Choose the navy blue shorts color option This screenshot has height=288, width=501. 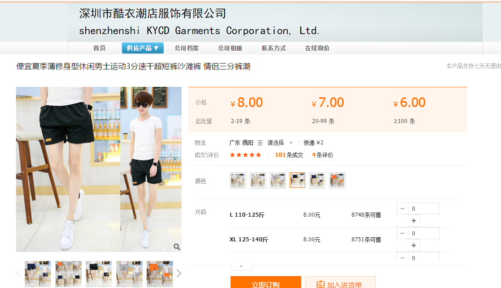coord(317,181)
